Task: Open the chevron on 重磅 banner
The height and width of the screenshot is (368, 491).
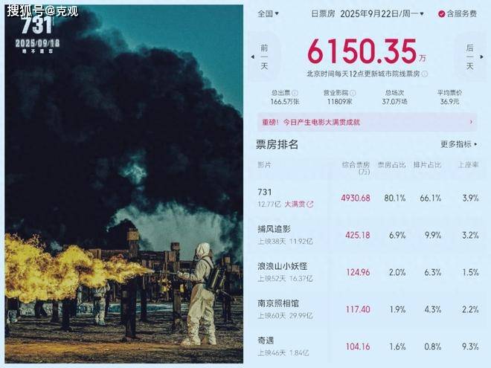Action: pos(471,122)
